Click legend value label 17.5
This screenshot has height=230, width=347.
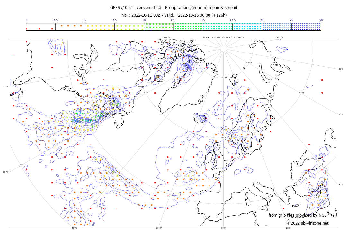233,20
